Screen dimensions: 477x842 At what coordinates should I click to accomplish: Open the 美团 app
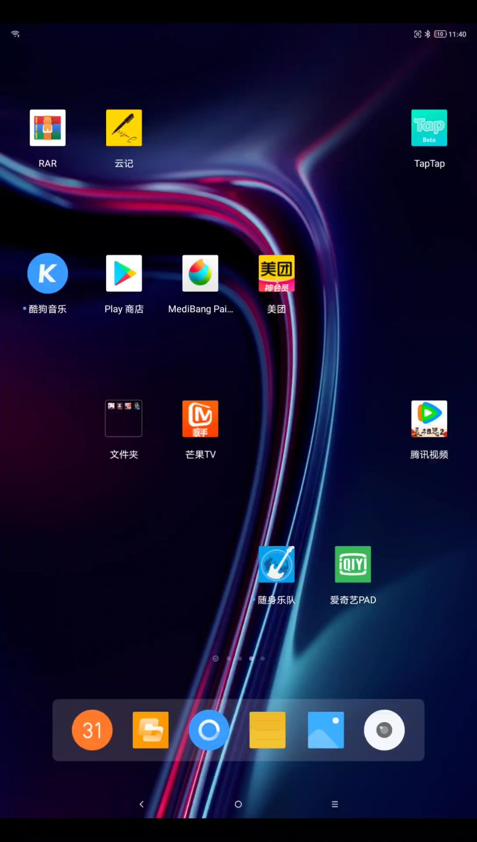click(276, 273)
